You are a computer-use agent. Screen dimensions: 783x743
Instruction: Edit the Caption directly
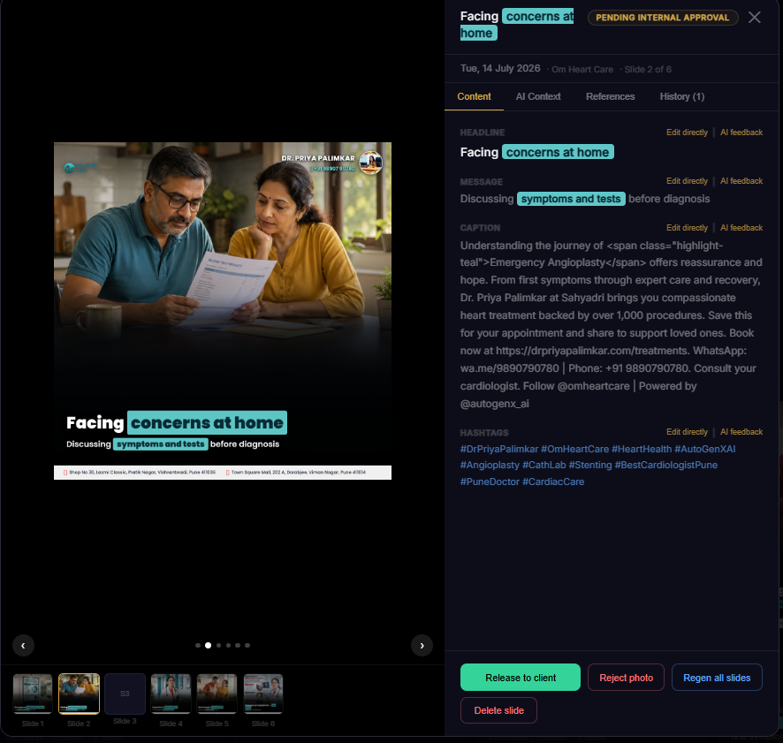pos(687,228)
